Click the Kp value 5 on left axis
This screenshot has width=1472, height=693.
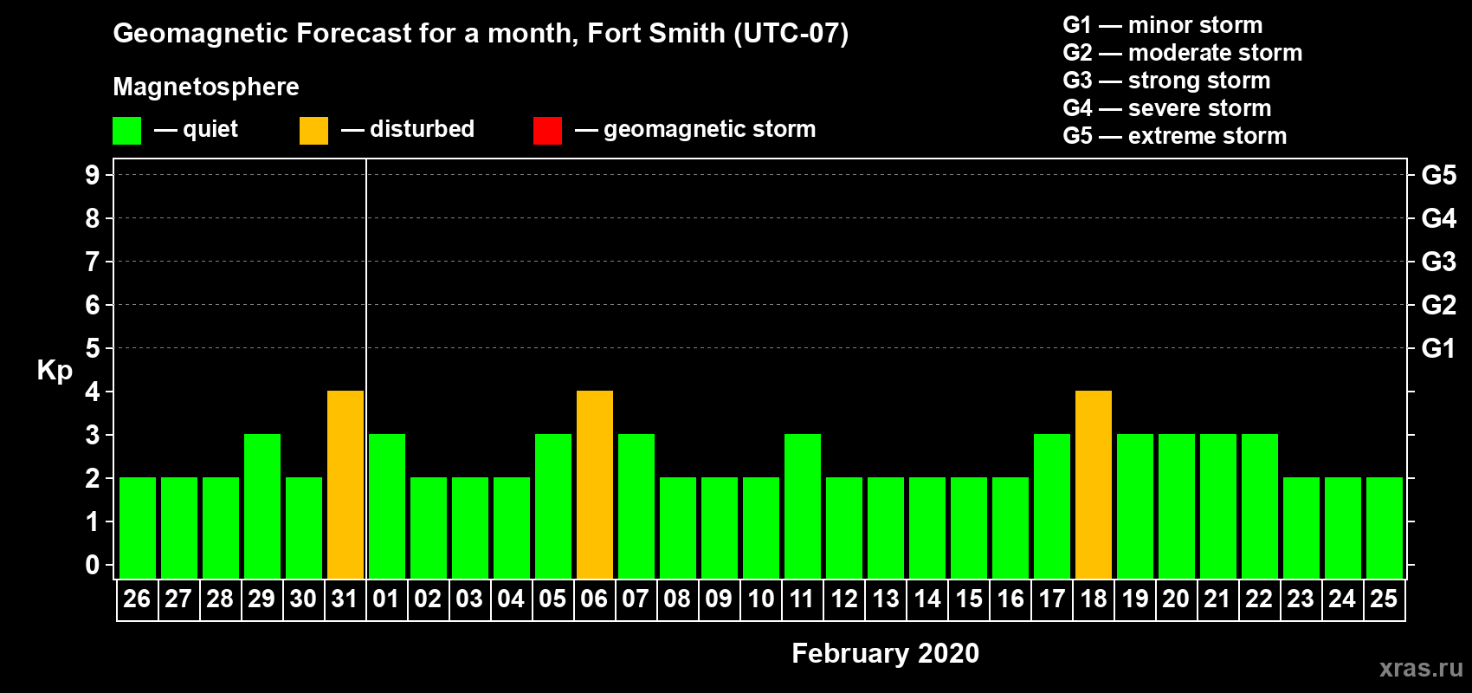[93, 348]
